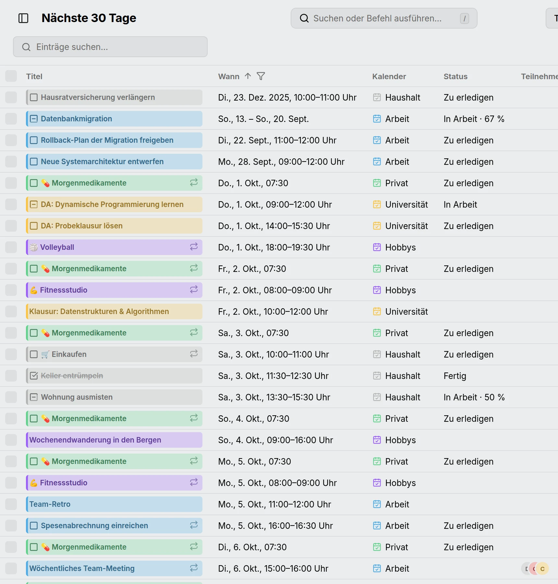Select the row checkbox for Datenbankmigration

11,119
